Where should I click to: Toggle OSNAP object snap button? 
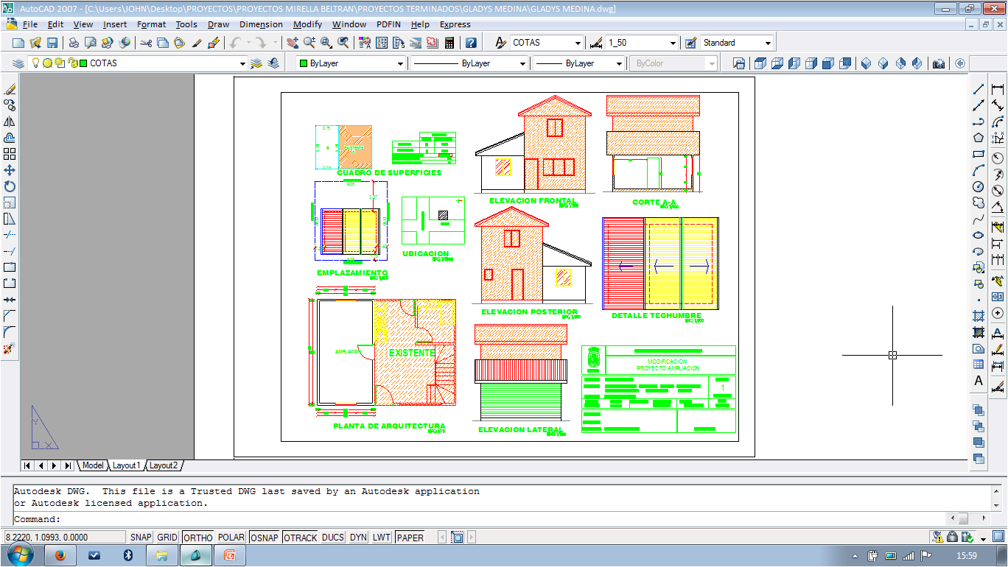pos(265,538)
